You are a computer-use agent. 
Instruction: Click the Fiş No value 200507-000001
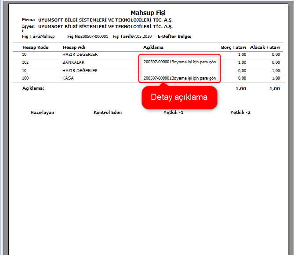coord(94,36)
